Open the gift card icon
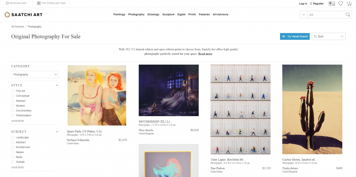 (x=332, y=3)
